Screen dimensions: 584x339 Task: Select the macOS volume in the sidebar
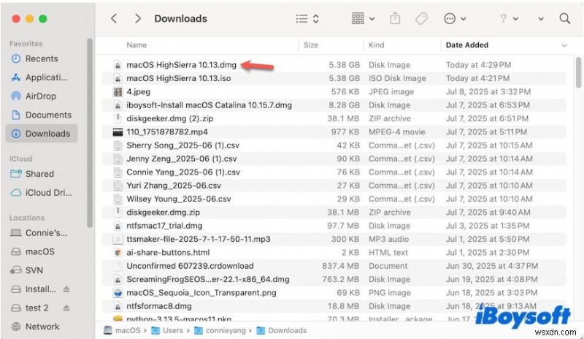[42, 251]
